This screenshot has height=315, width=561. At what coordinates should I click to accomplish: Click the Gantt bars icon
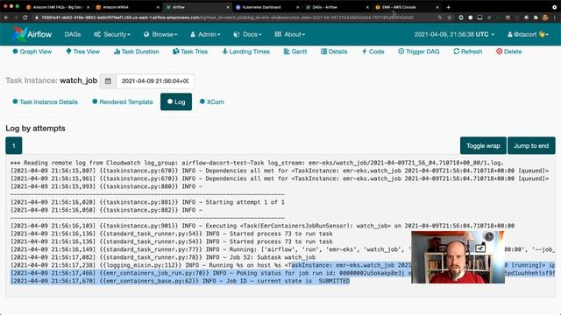[x=287, y=52]
